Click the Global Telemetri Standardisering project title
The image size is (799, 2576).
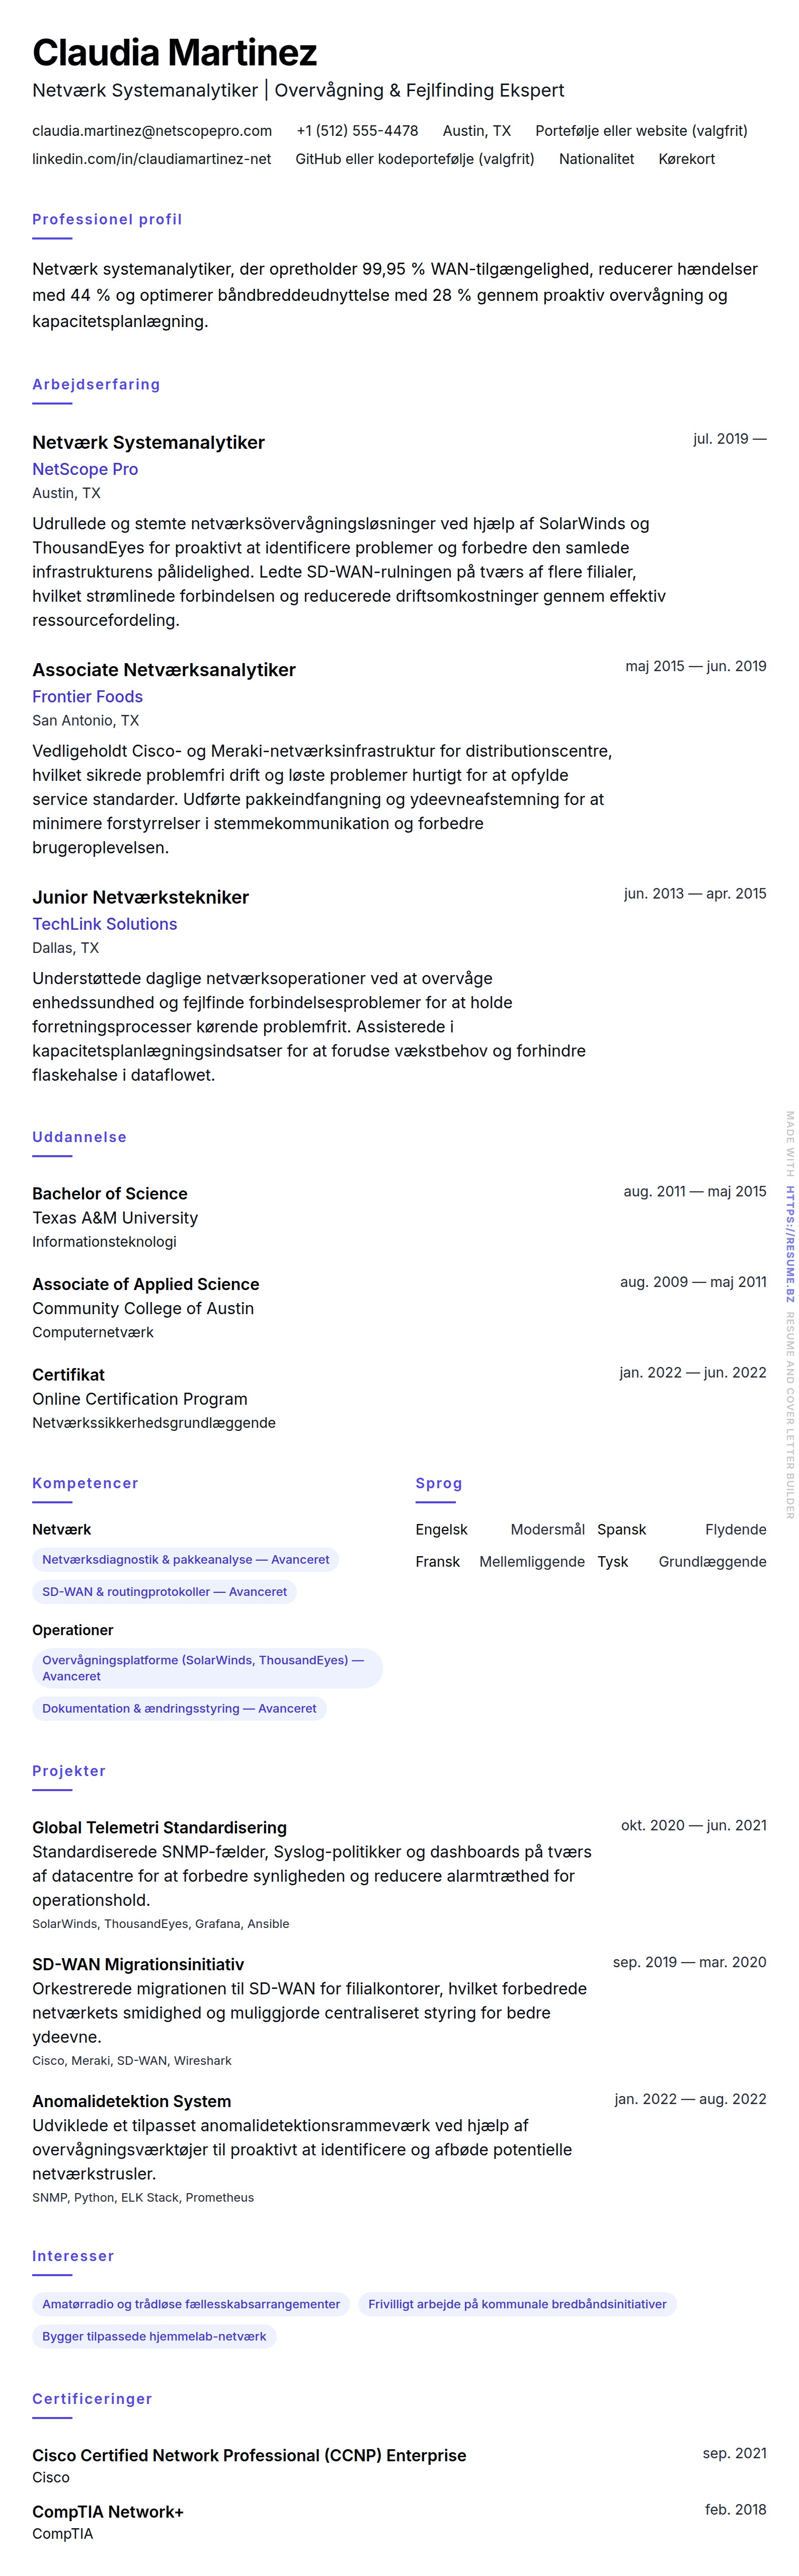[159, 1827]
